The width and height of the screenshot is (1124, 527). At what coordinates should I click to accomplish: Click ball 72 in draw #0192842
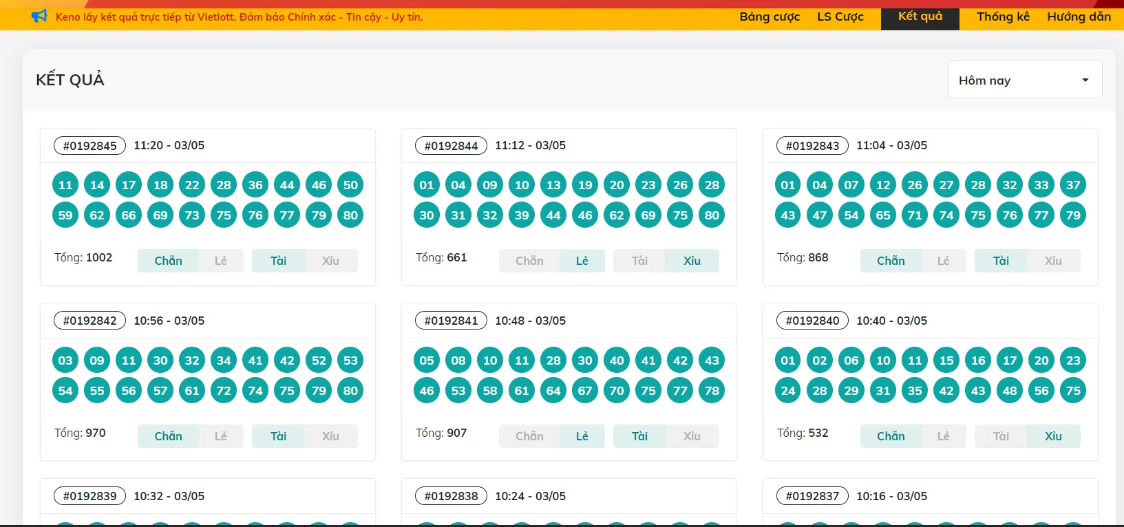pyautogui.click(x=224, y=390)
